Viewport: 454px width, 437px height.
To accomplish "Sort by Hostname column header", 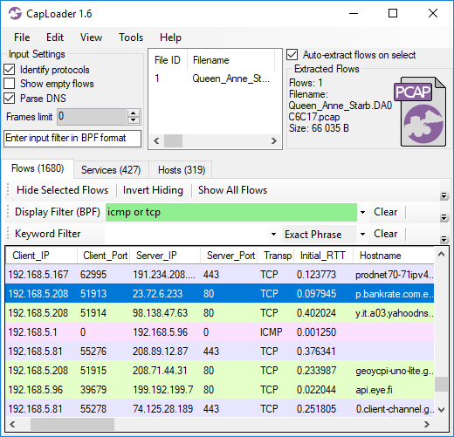I will pyautogui.click(x=394, y=256).
